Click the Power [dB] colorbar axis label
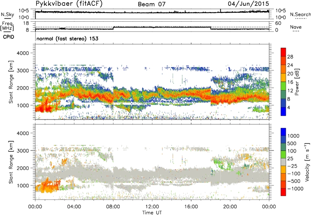This screenshot has width=311, height=215. click(x=297, y=82)
